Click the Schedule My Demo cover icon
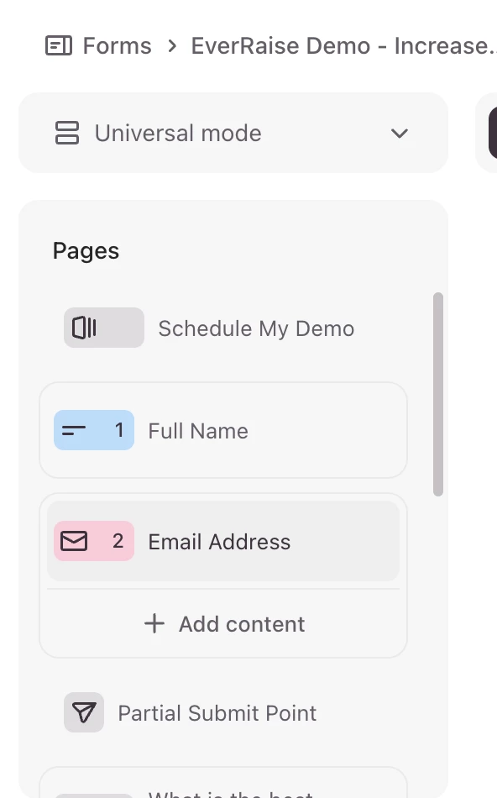The height and width of the screenshot is (798, 497). [104, 328]
